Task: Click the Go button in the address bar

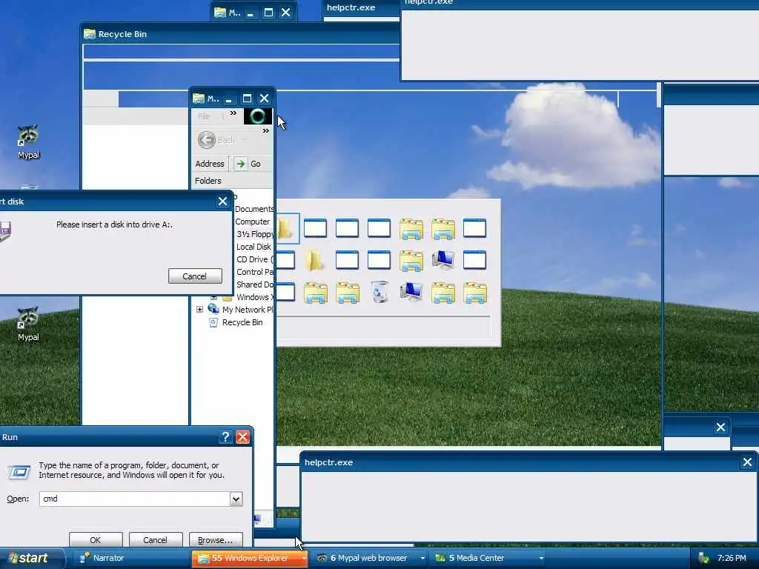Action: (248, 164)
